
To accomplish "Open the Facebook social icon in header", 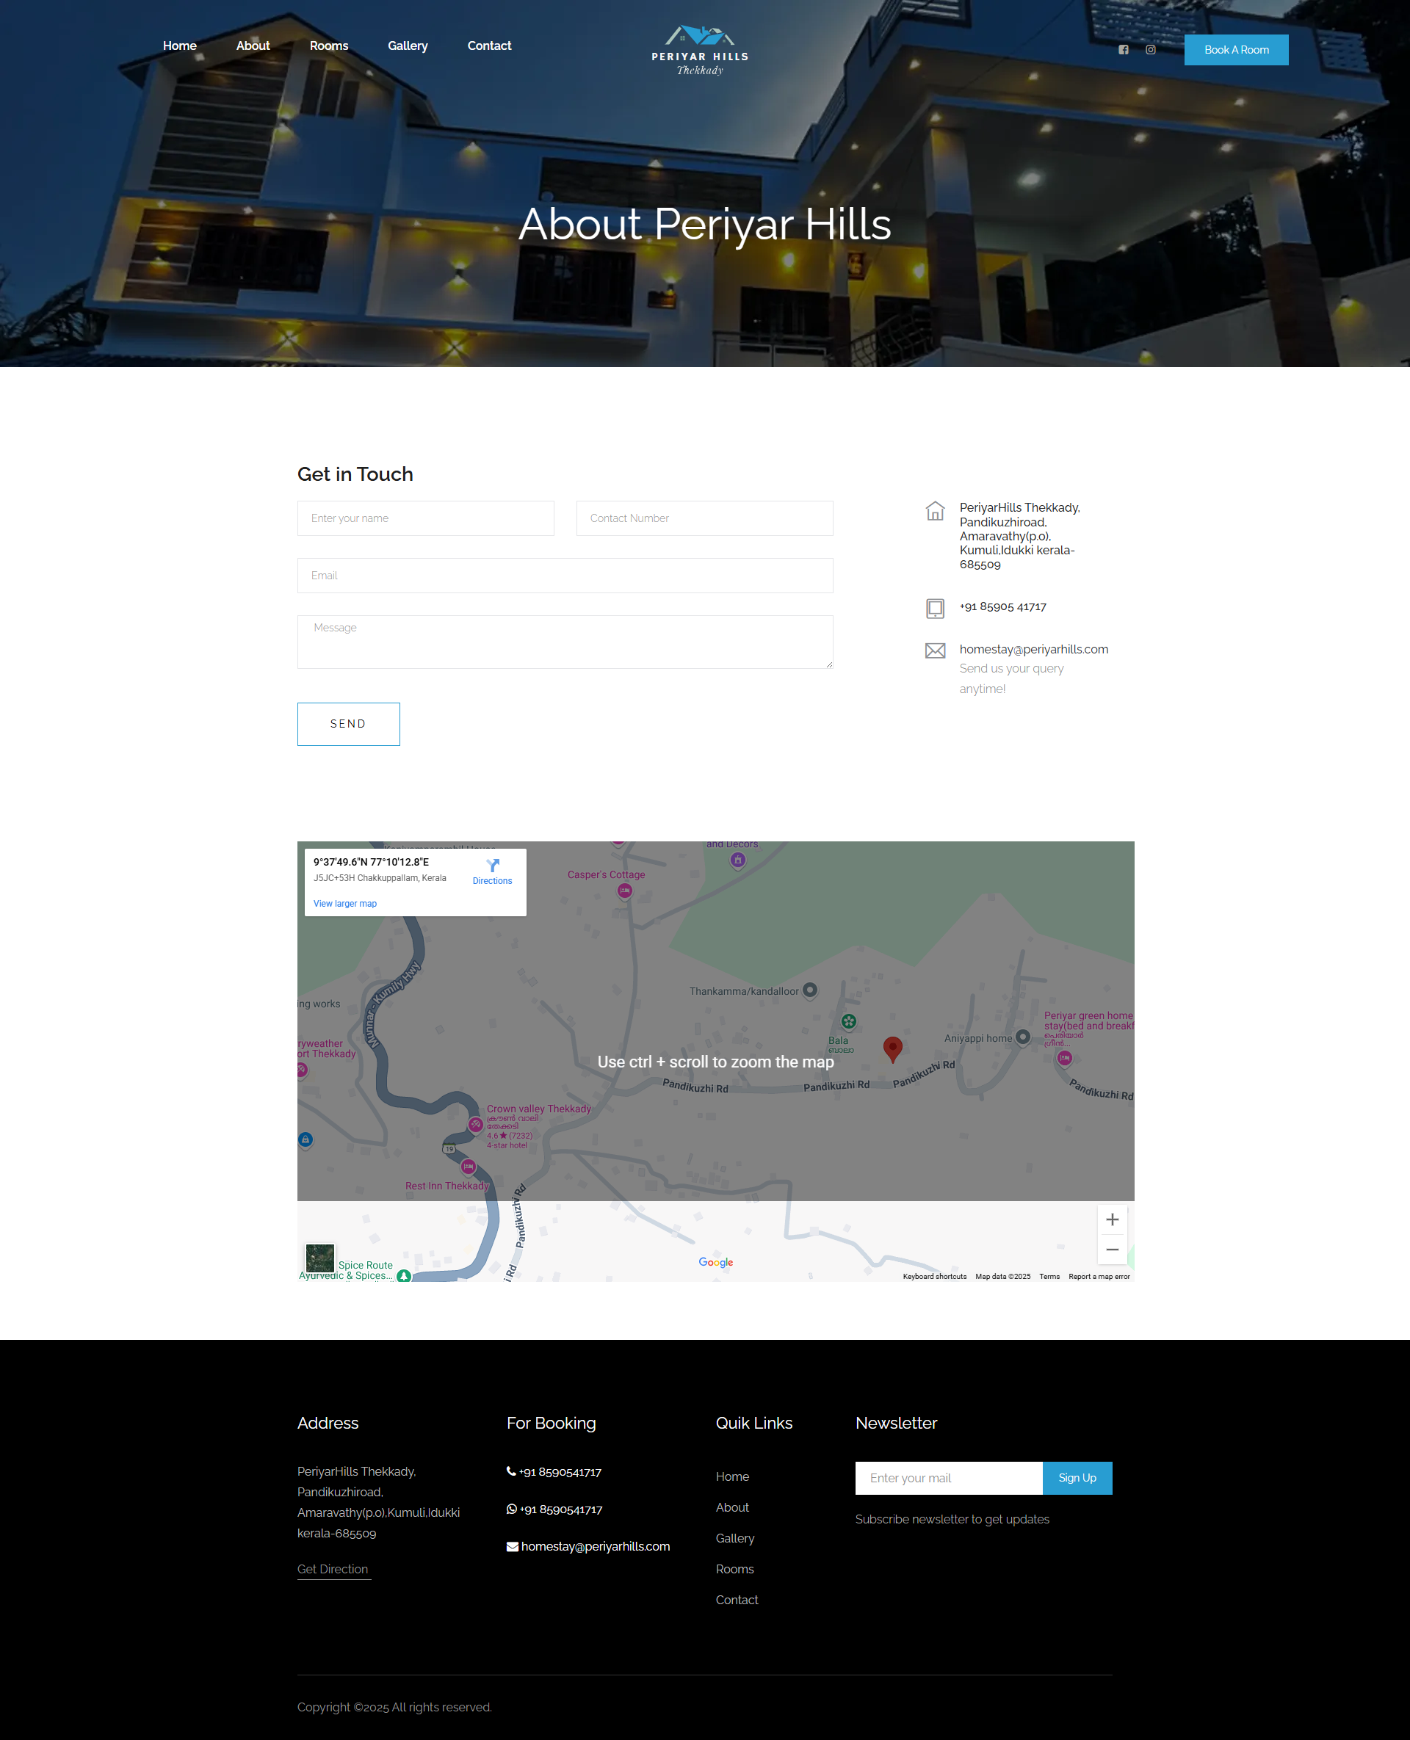I will point(1124,49).
